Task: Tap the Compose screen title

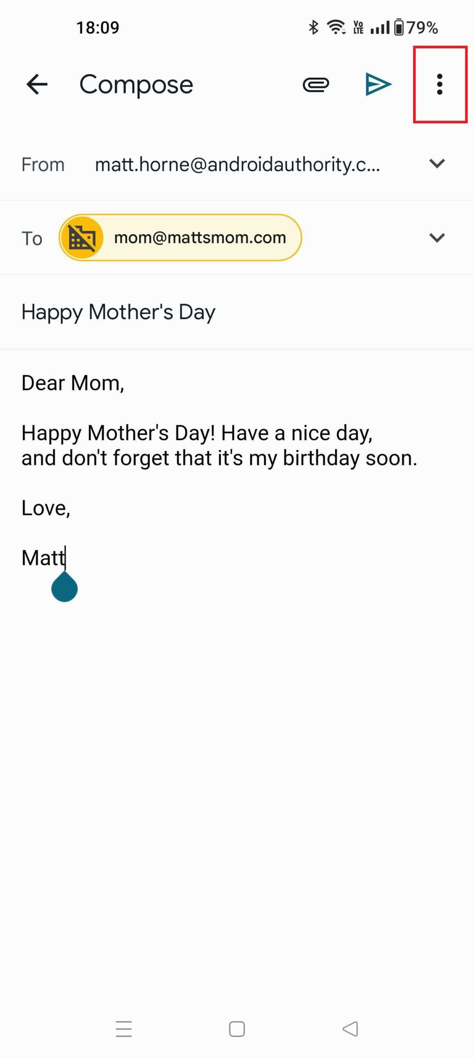Action: pos(136,85)
